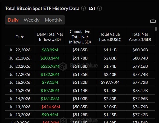This screenshot has height=123, width=159.
Task: Click the Total Value Traded header
Action: coord(110,37)
